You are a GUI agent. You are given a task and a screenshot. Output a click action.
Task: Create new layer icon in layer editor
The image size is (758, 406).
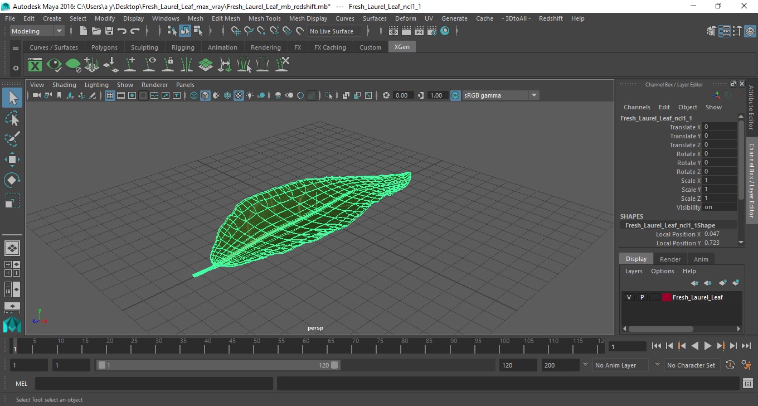722,283
